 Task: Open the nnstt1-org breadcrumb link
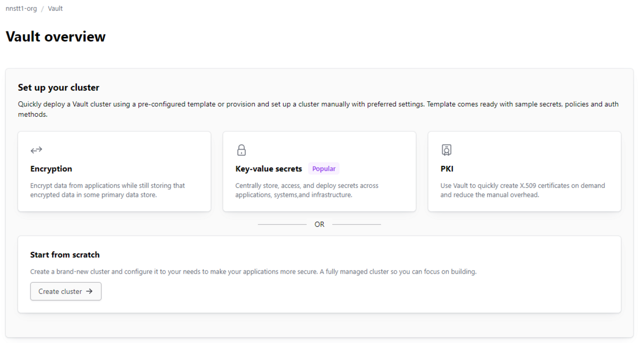(x=21, y=9)
